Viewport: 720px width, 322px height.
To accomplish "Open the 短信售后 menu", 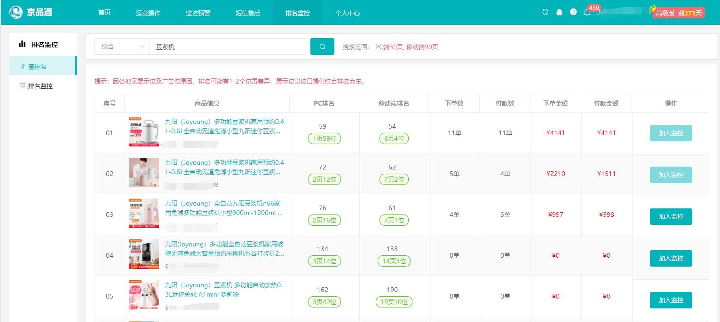I will coord(248,13).
